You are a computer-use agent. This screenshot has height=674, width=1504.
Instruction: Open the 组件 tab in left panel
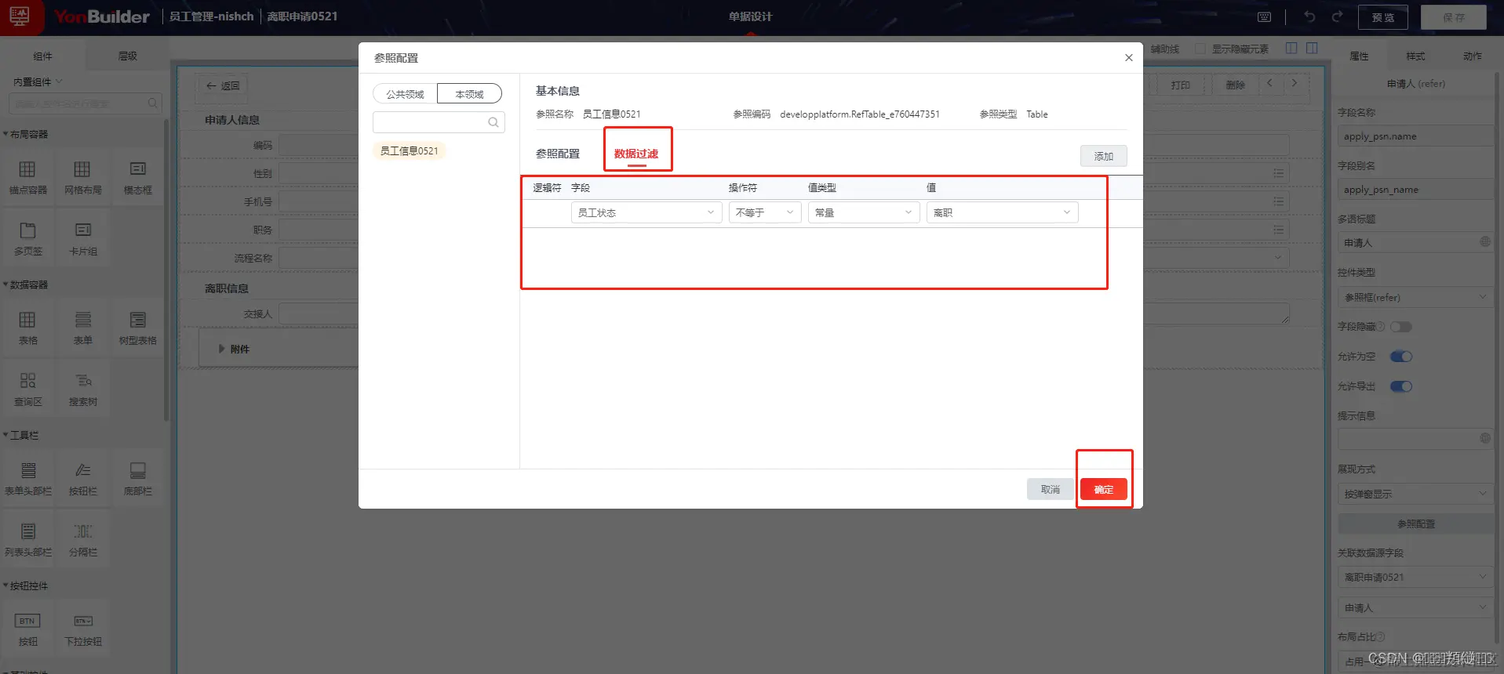(x=43, y=56)
